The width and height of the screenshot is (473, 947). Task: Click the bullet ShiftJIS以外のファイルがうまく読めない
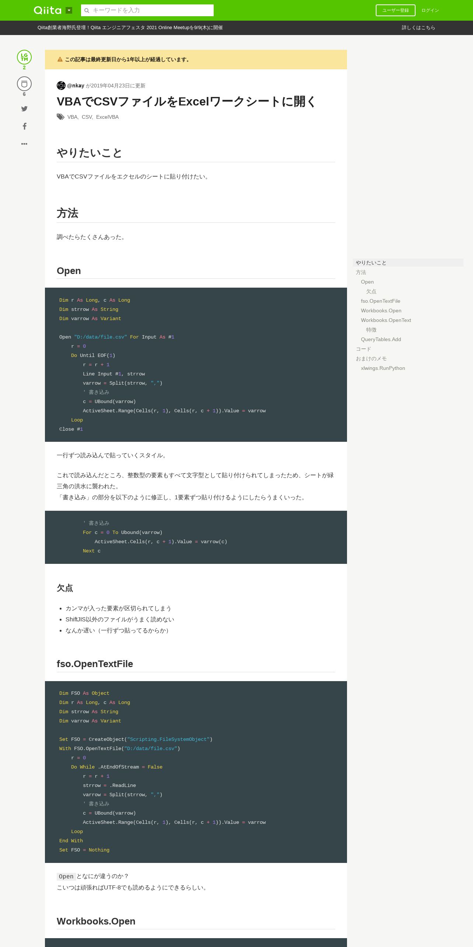click(x=120, y=620)
